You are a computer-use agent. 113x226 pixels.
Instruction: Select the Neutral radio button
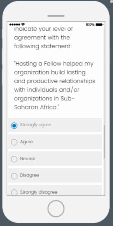click(x=14, y=159)
